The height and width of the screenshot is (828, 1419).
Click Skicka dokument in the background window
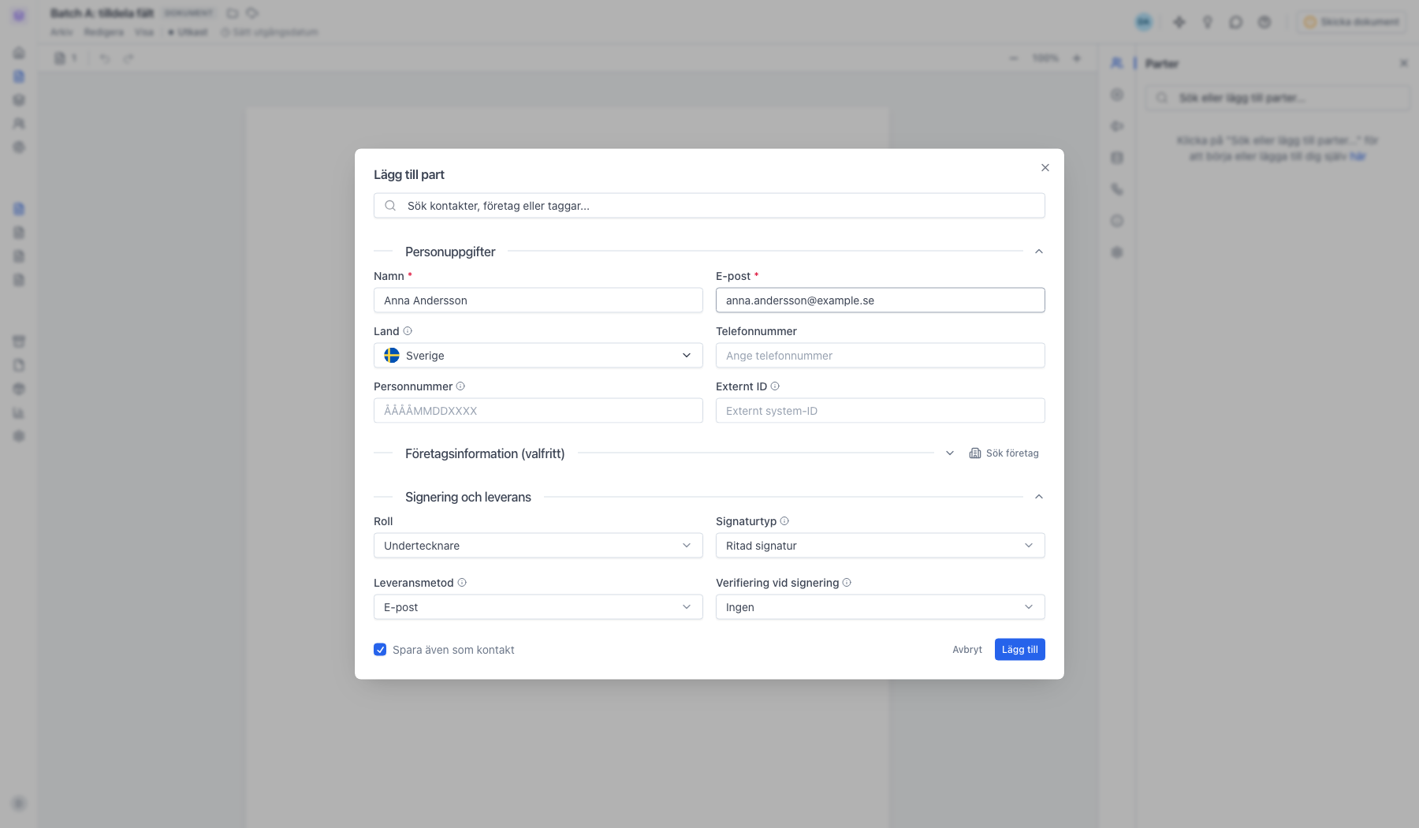(x=1352, y=22)
